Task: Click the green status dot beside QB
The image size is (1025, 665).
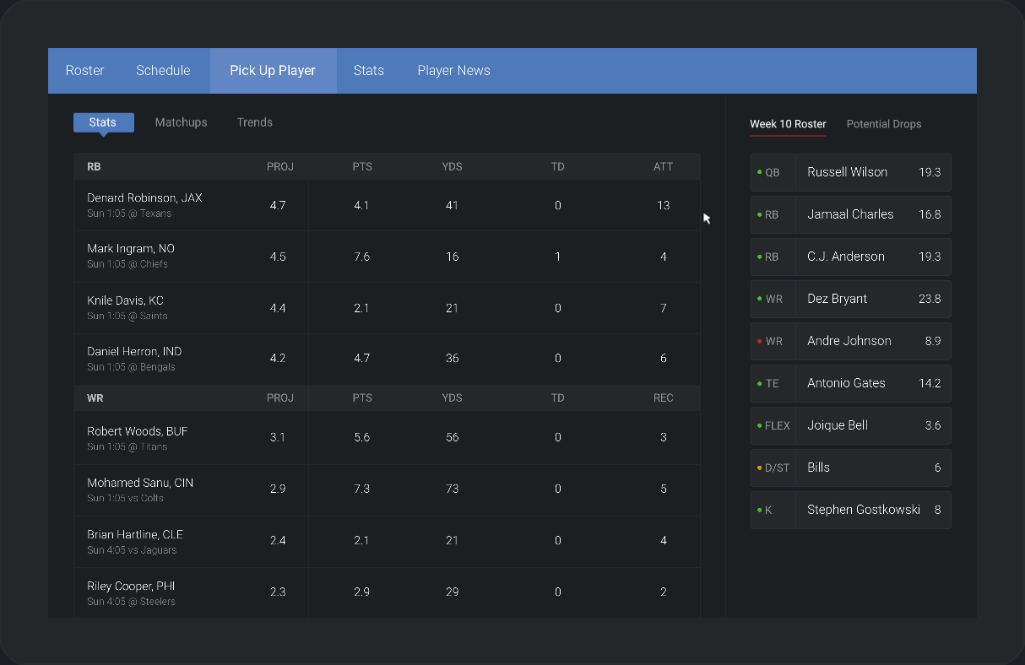Action: pos(759,172)
